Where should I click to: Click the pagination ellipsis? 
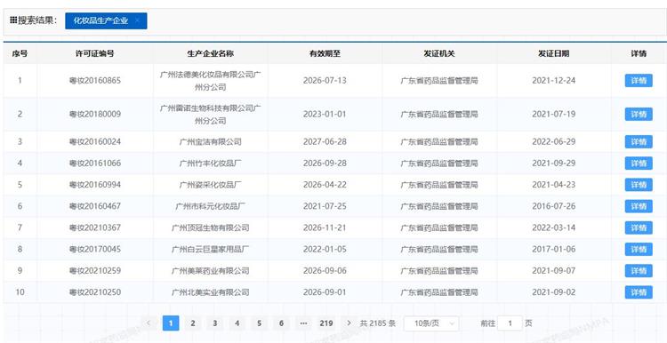coord(303,323)
